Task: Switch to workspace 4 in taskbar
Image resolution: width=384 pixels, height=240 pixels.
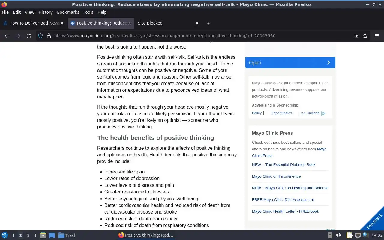Action: click(35, 235)
